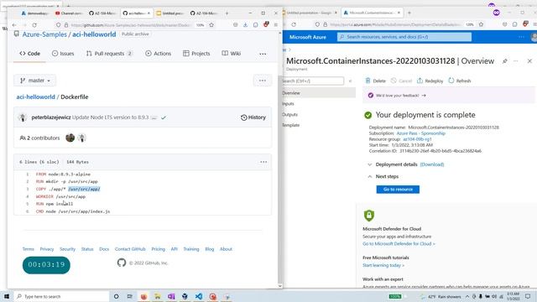Screen dimensions: 537x302
Task: Delete the deployment in Azure
Action: click(x=375, y=81)
